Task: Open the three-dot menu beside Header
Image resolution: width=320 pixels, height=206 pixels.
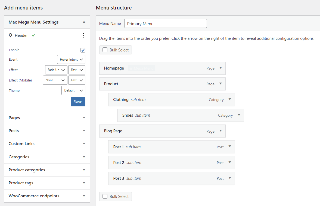Action: 83,35
